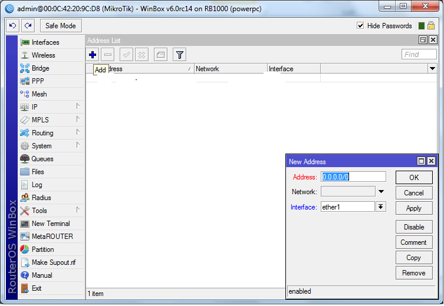This screenshot has height=306, width=444.
Task: Click the Exit door icon
Action: (x=25, y=288)
